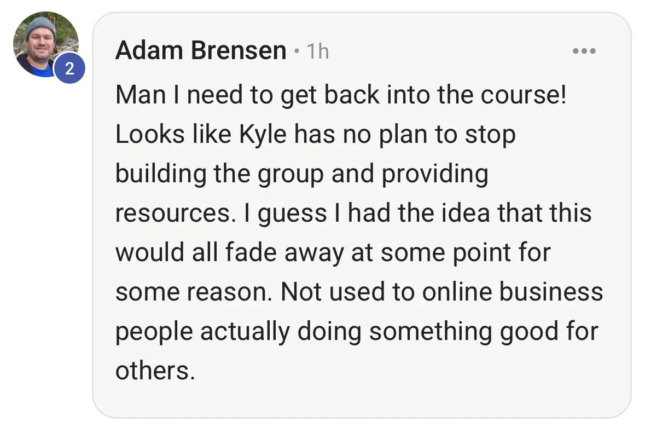
Task: Click the 1h timestamp
Action: coord(317,52)
